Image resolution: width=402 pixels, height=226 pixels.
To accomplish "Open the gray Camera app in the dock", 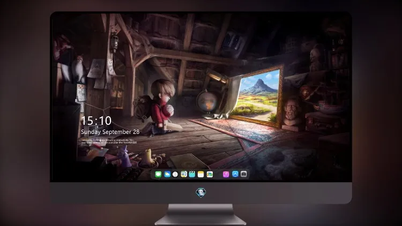I will [x=244, y=174].
